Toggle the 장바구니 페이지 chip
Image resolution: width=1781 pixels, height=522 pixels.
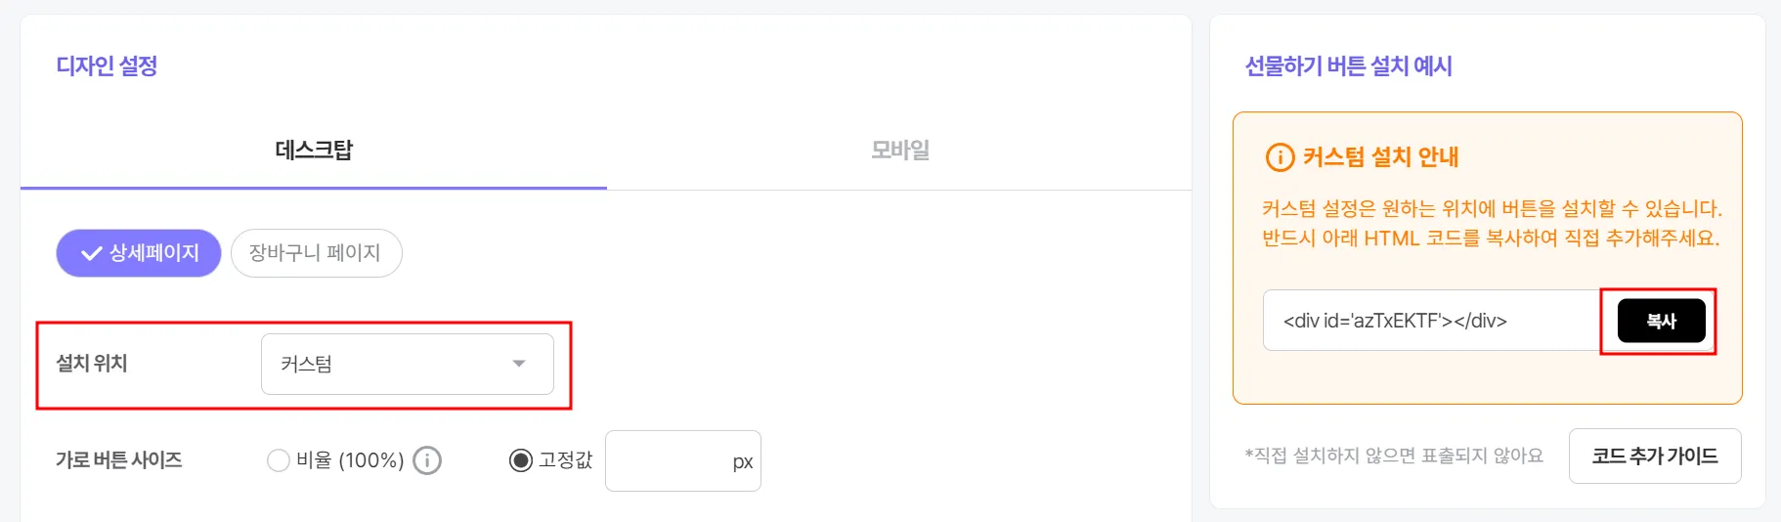click(x=316, y=253)
